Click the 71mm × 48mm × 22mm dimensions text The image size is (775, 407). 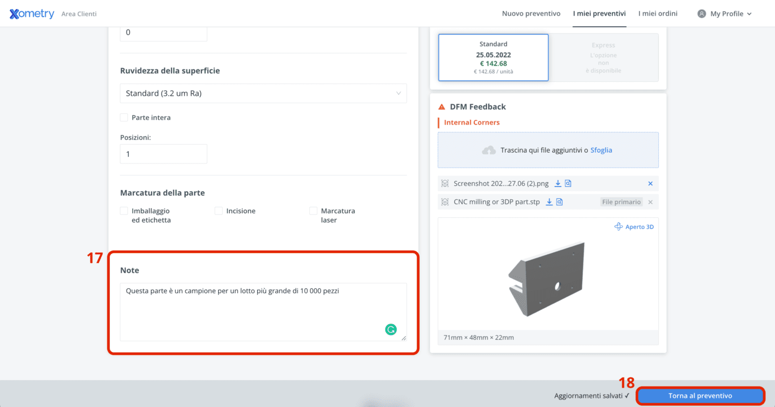coord(478,338)
